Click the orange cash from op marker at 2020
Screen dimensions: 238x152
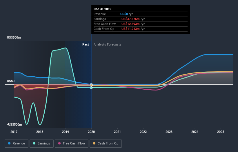coord(91,86)
